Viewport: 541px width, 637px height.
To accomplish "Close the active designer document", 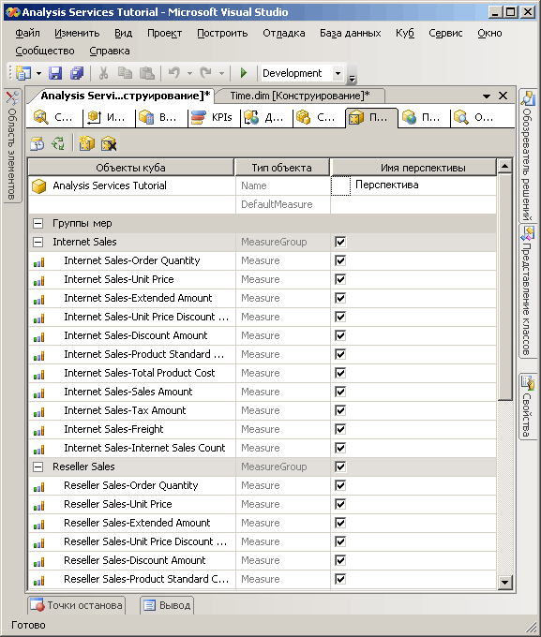I will [503, 96].
